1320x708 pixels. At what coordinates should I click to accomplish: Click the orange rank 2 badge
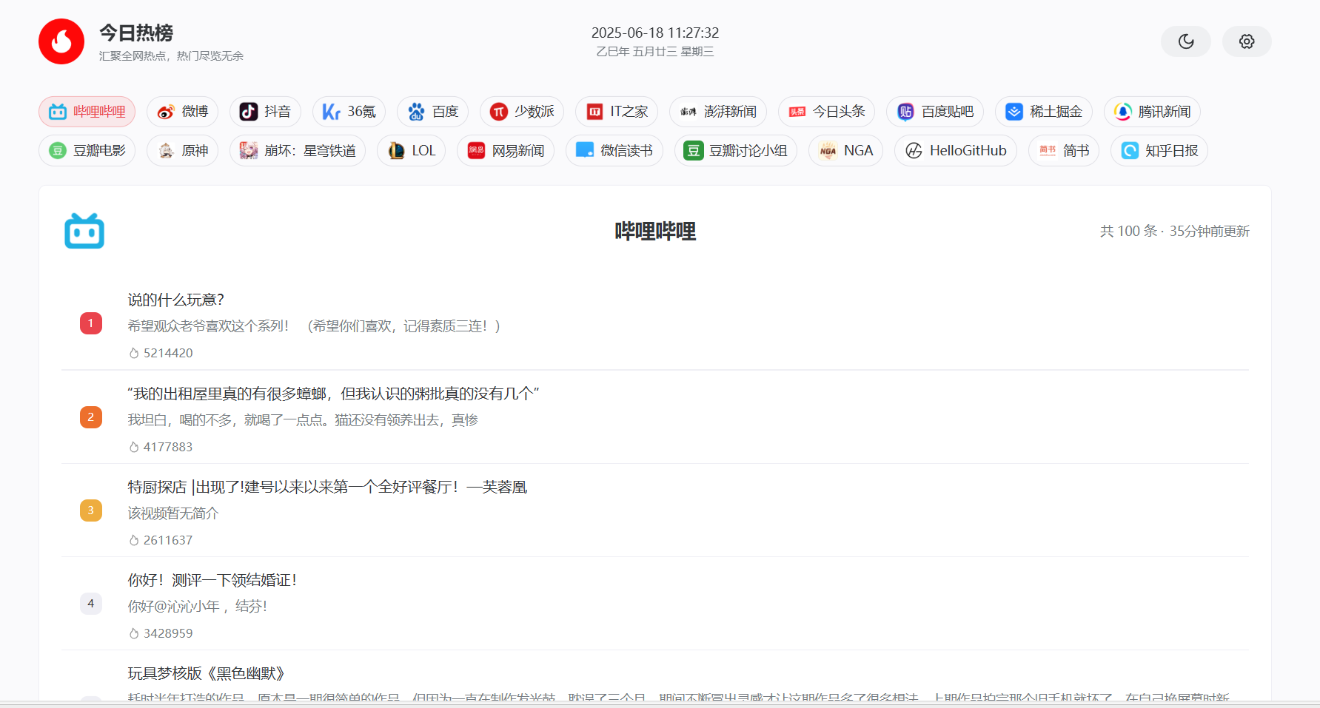(91, 417)
